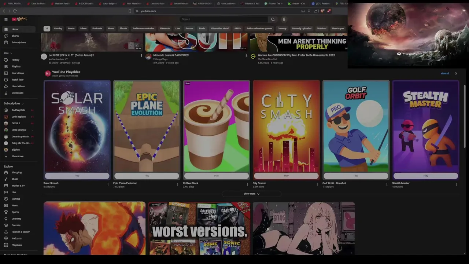Play the Stealth Master game
The image size is (469, 264).
tap(425, 176)
